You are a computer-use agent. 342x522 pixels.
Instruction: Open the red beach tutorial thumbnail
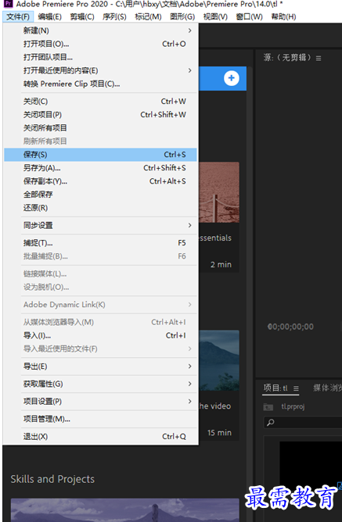(219, 192)
